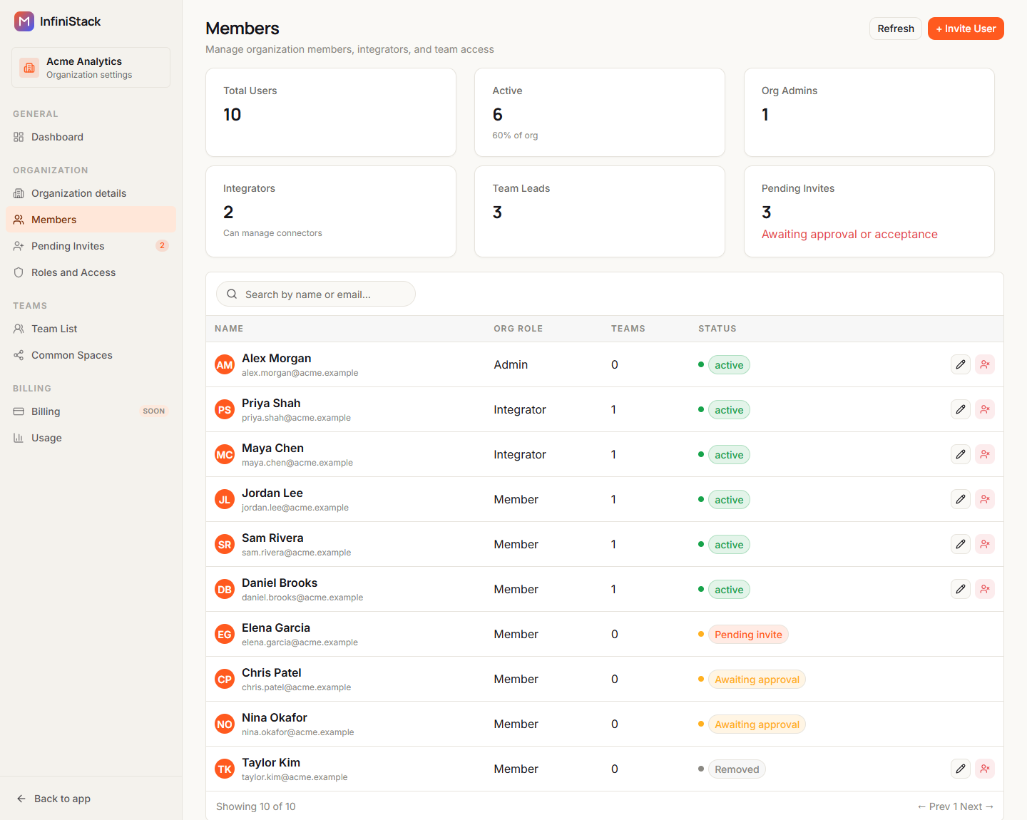Select Members in the sidebar

[91, 220]
